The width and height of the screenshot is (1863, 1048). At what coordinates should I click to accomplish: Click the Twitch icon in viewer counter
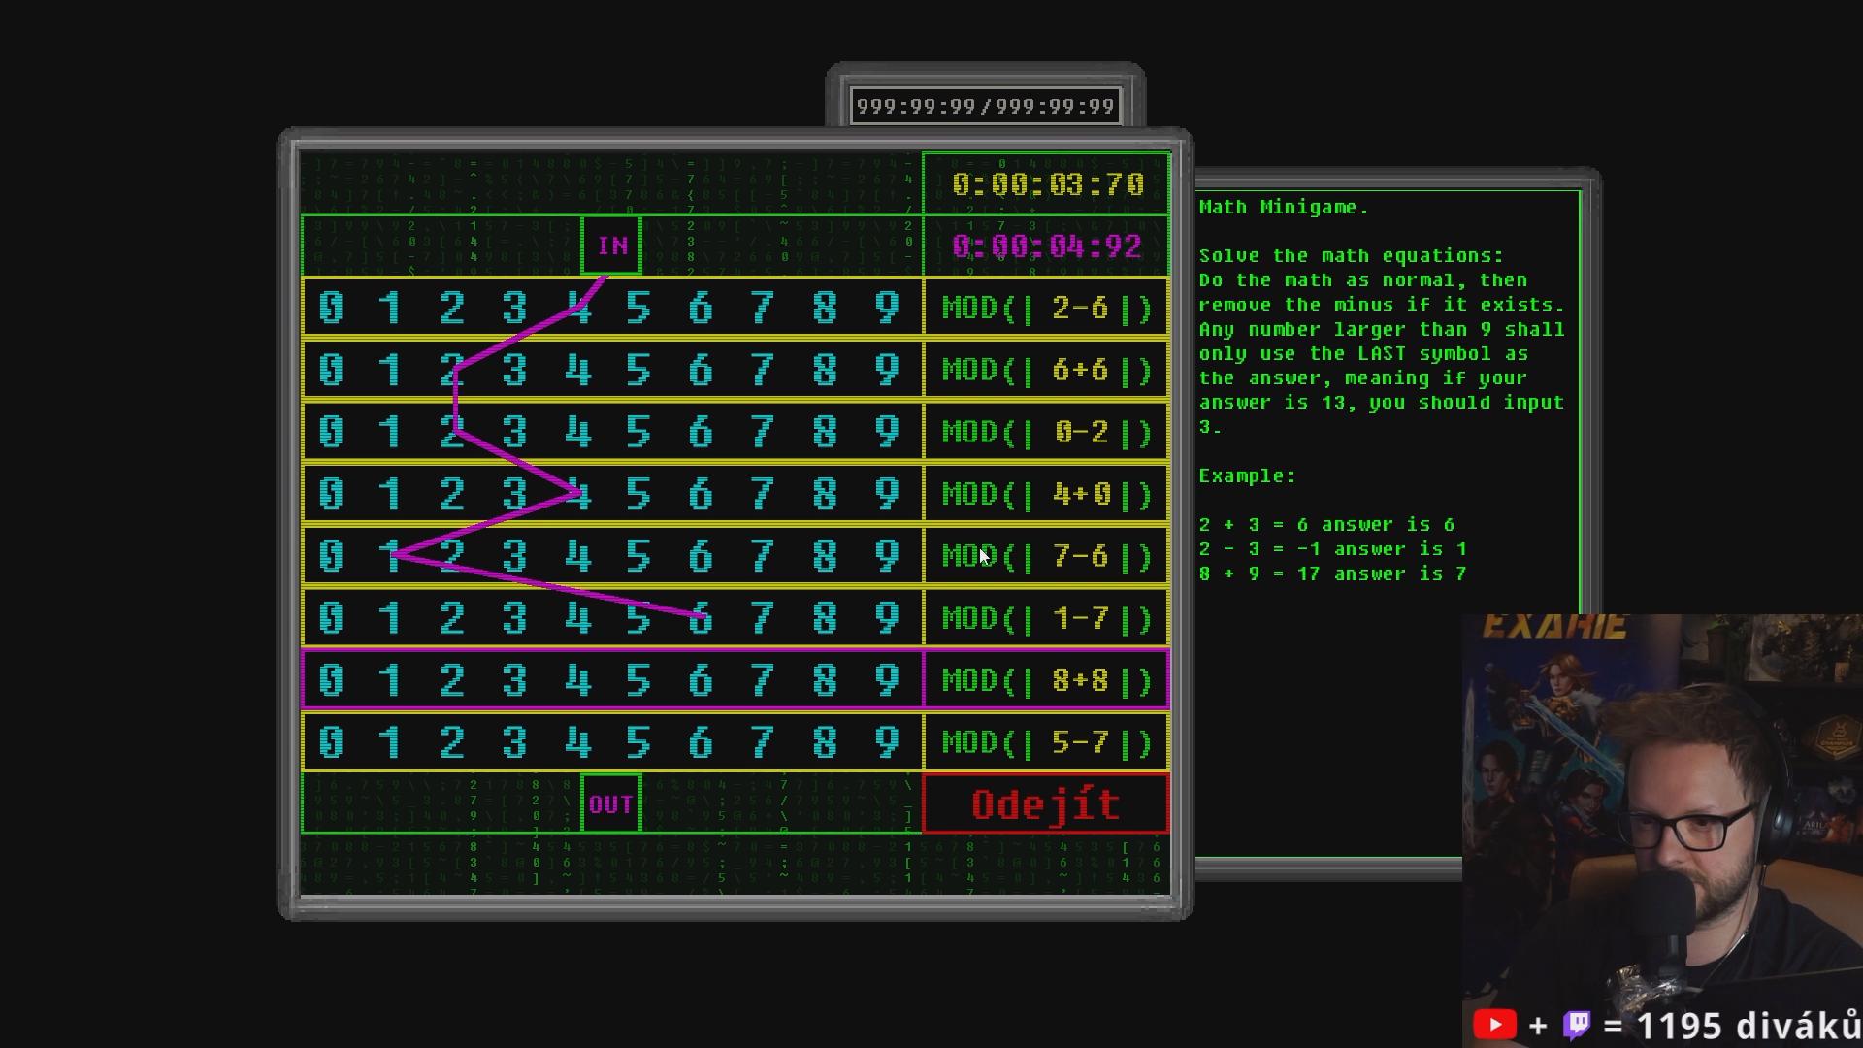[1577, 1025]
